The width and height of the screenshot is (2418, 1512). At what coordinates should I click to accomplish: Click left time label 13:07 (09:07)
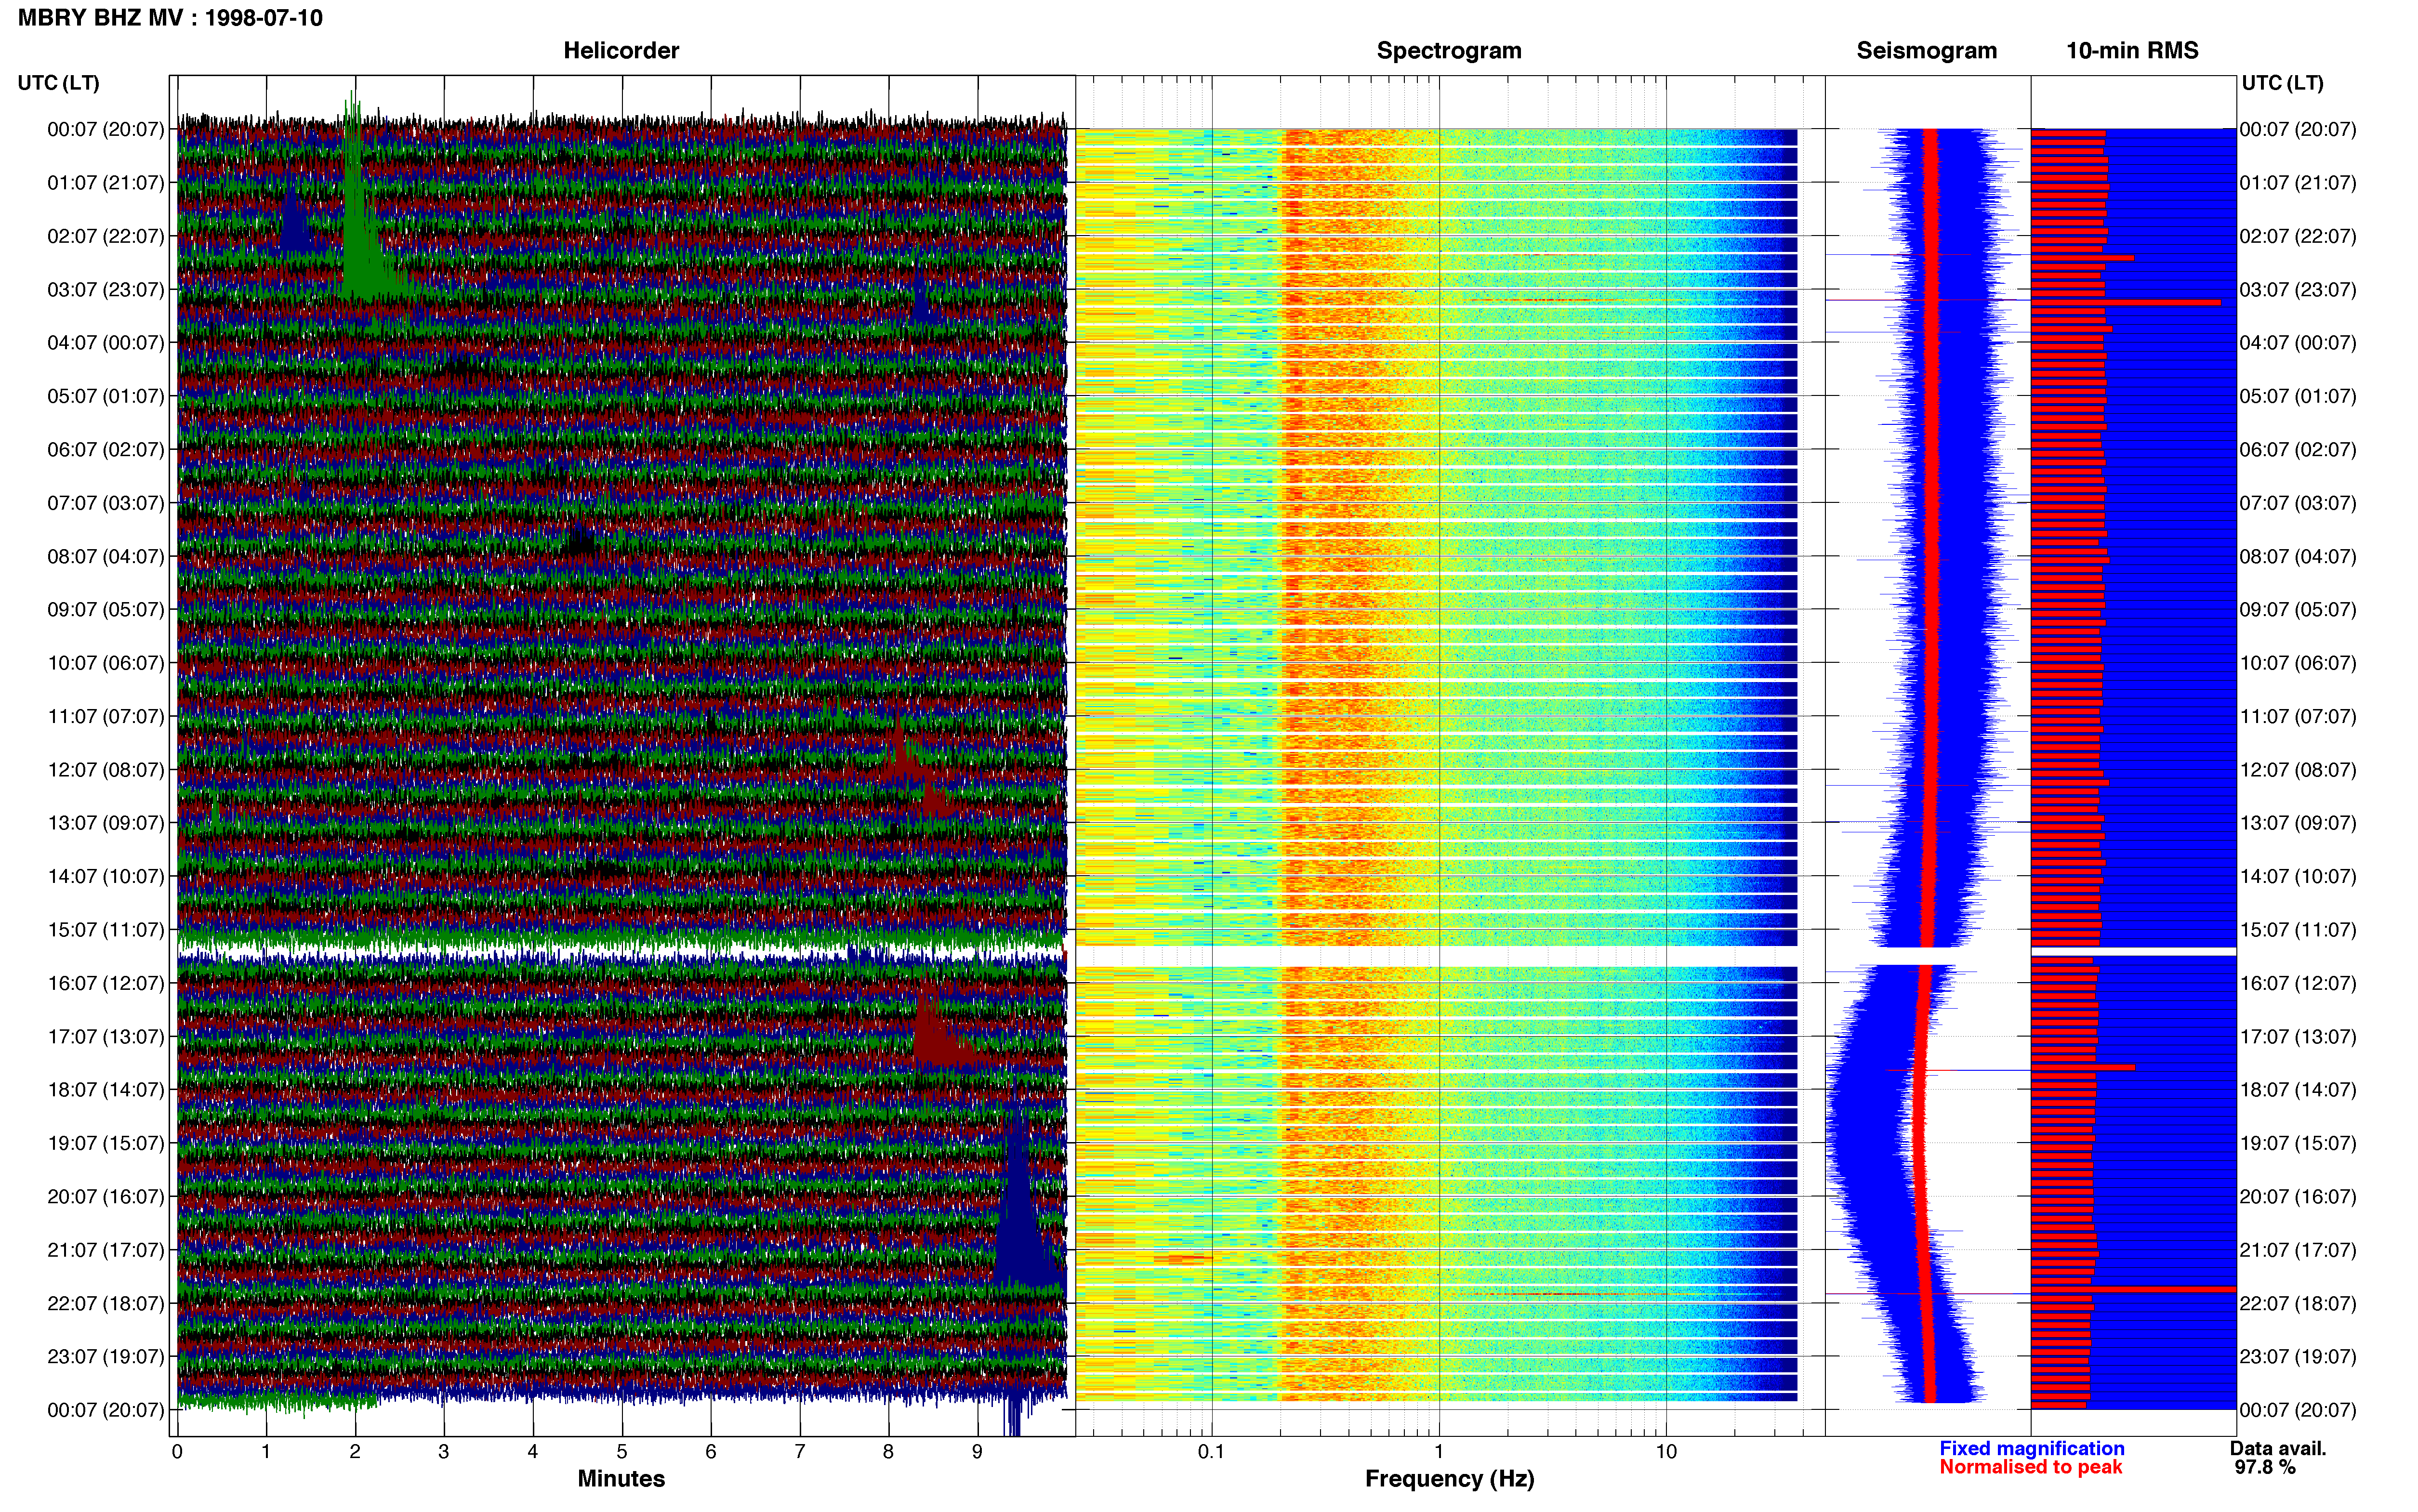click(106, 823)
